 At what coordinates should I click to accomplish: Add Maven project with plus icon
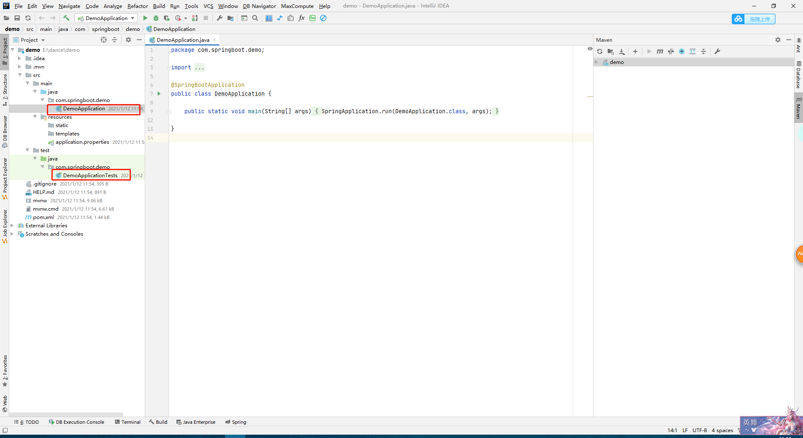point(635,51)
